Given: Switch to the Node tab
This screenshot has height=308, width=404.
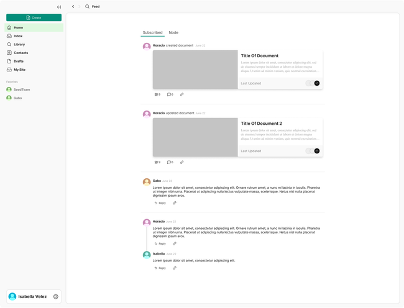Looking at the screenshot, I should tap(173, 32).
